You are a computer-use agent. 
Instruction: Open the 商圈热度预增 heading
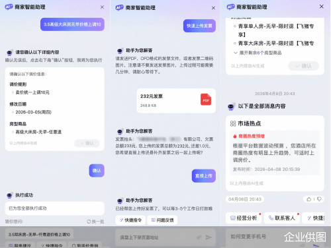[x=252, y=137]
